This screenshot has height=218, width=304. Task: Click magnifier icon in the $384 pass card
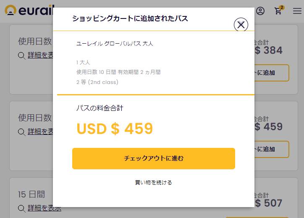point(22,55)
